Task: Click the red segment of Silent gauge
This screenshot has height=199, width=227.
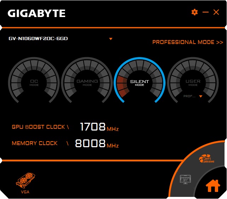Action: pos(123,87)
